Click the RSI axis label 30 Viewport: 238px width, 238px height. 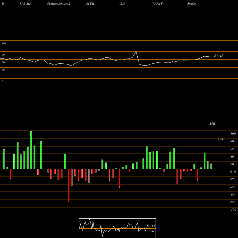3,70
